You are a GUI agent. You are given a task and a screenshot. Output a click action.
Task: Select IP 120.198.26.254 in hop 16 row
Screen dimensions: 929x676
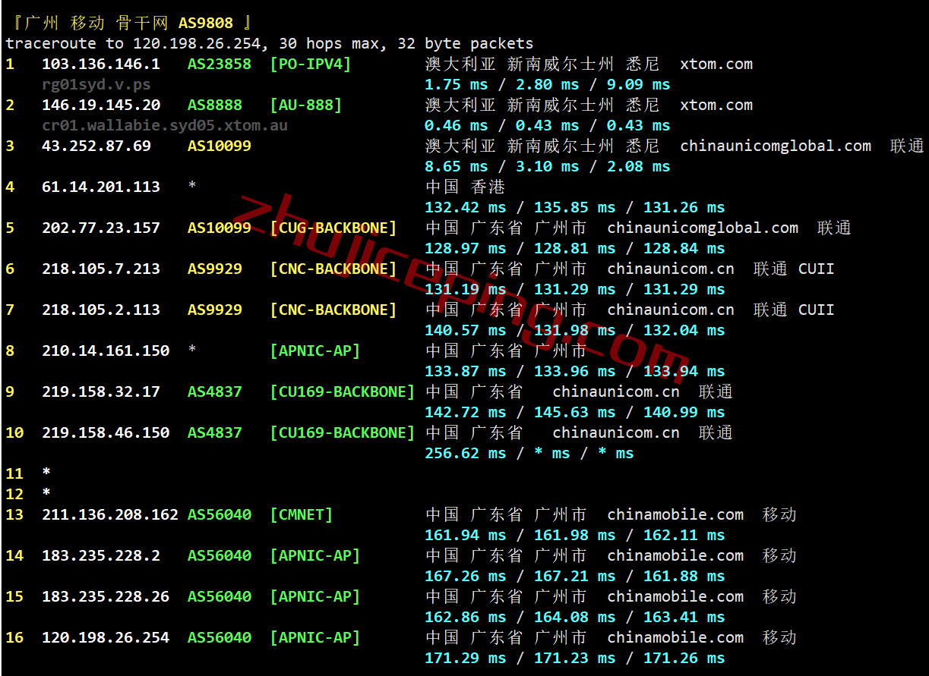tap(106, 638)
